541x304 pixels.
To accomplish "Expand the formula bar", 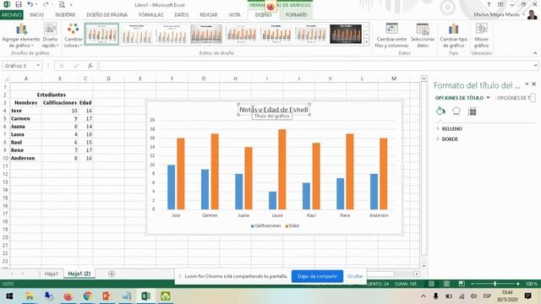I will [535, 66].
